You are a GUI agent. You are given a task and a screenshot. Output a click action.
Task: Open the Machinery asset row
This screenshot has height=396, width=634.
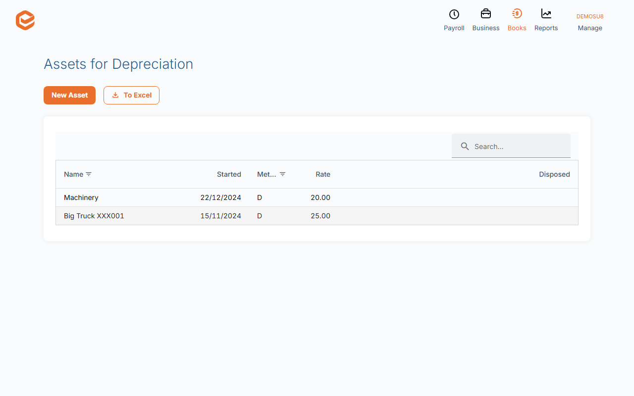(x=317, y=198)
